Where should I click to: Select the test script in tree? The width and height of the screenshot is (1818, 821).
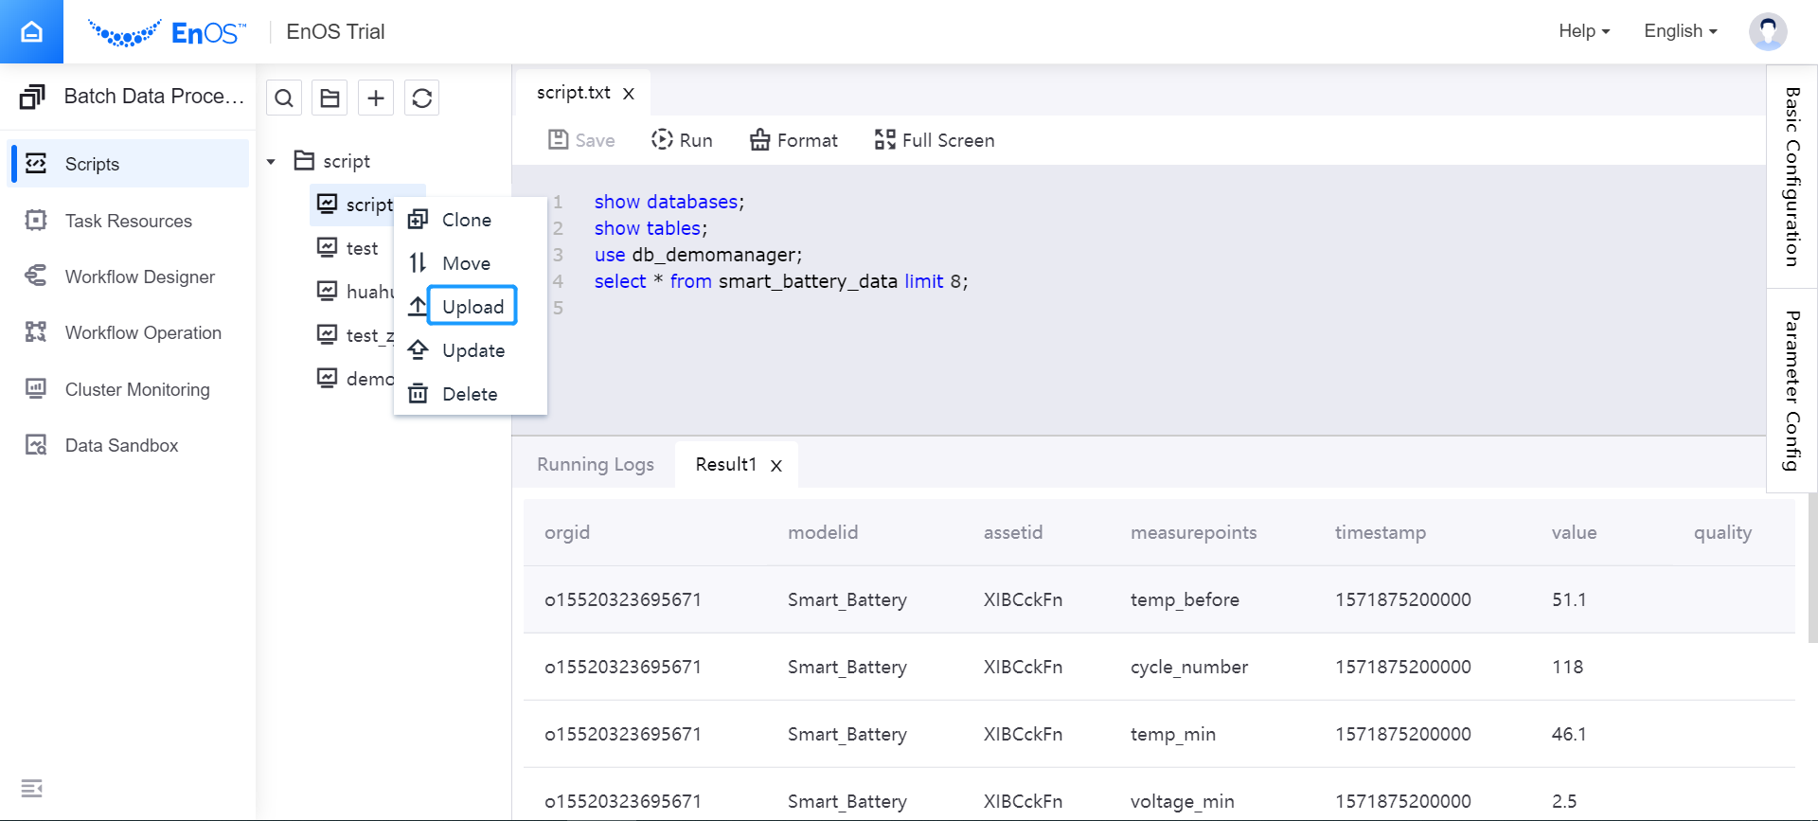tap(362, 248)
